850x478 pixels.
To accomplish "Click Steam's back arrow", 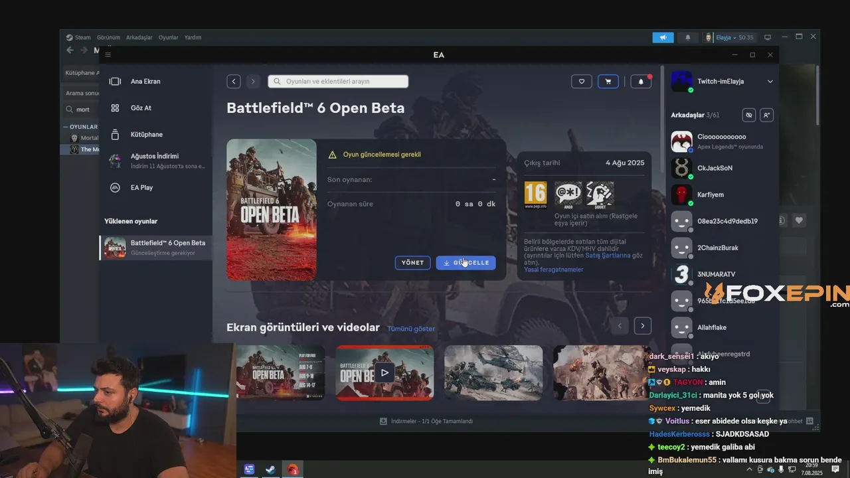I will pos(70,50).
